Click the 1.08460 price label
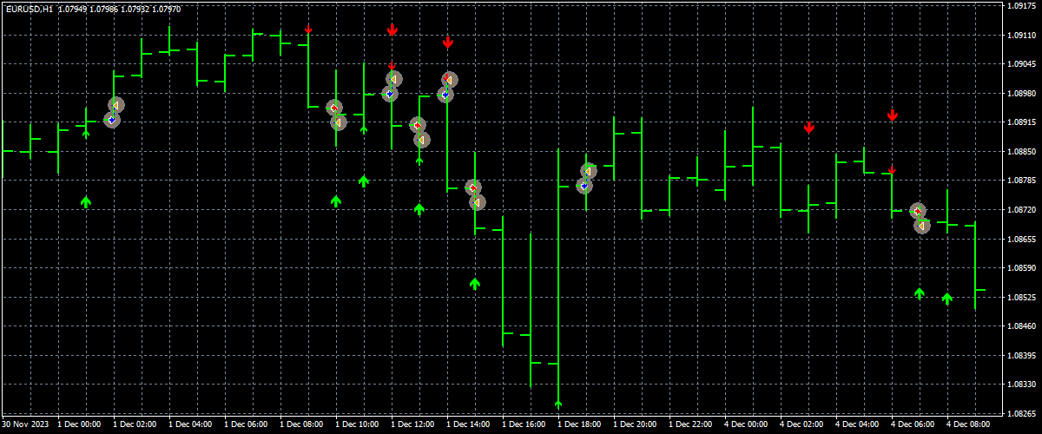Image resolution: width=1042 pixels, height=434 pixels. (x=1021, y=326)
